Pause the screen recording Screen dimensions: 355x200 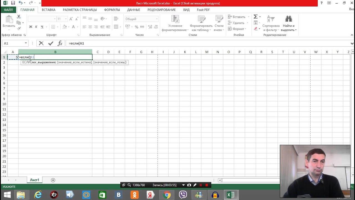point(201,185)
